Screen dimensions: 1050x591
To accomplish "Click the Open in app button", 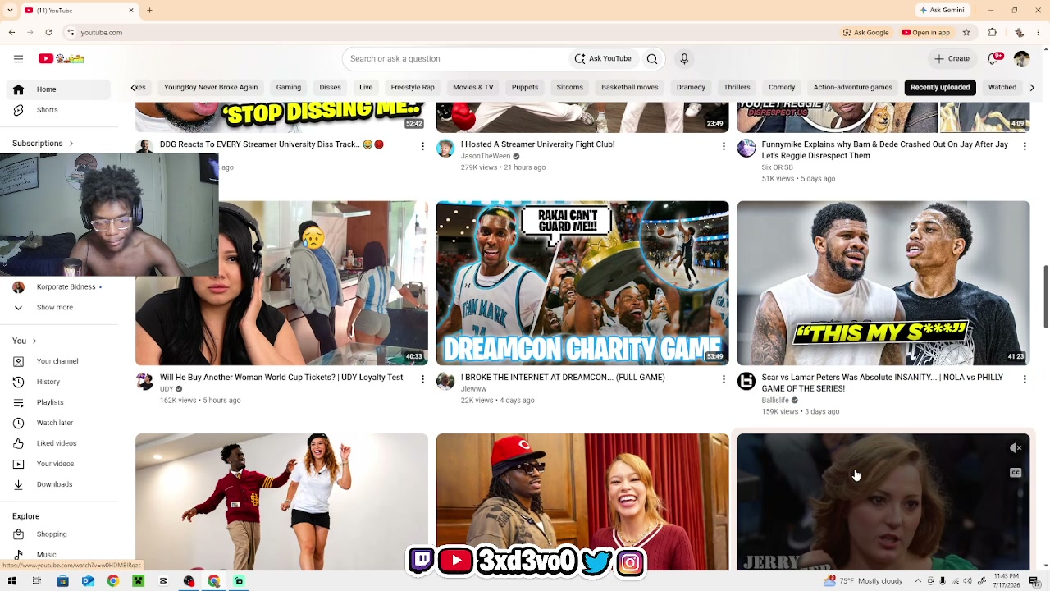I will pyautogui.click(x=926, y=32).
